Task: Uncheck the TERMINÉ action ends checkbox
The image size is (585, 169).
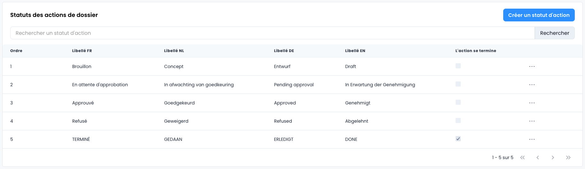Action: click(458, 139)
